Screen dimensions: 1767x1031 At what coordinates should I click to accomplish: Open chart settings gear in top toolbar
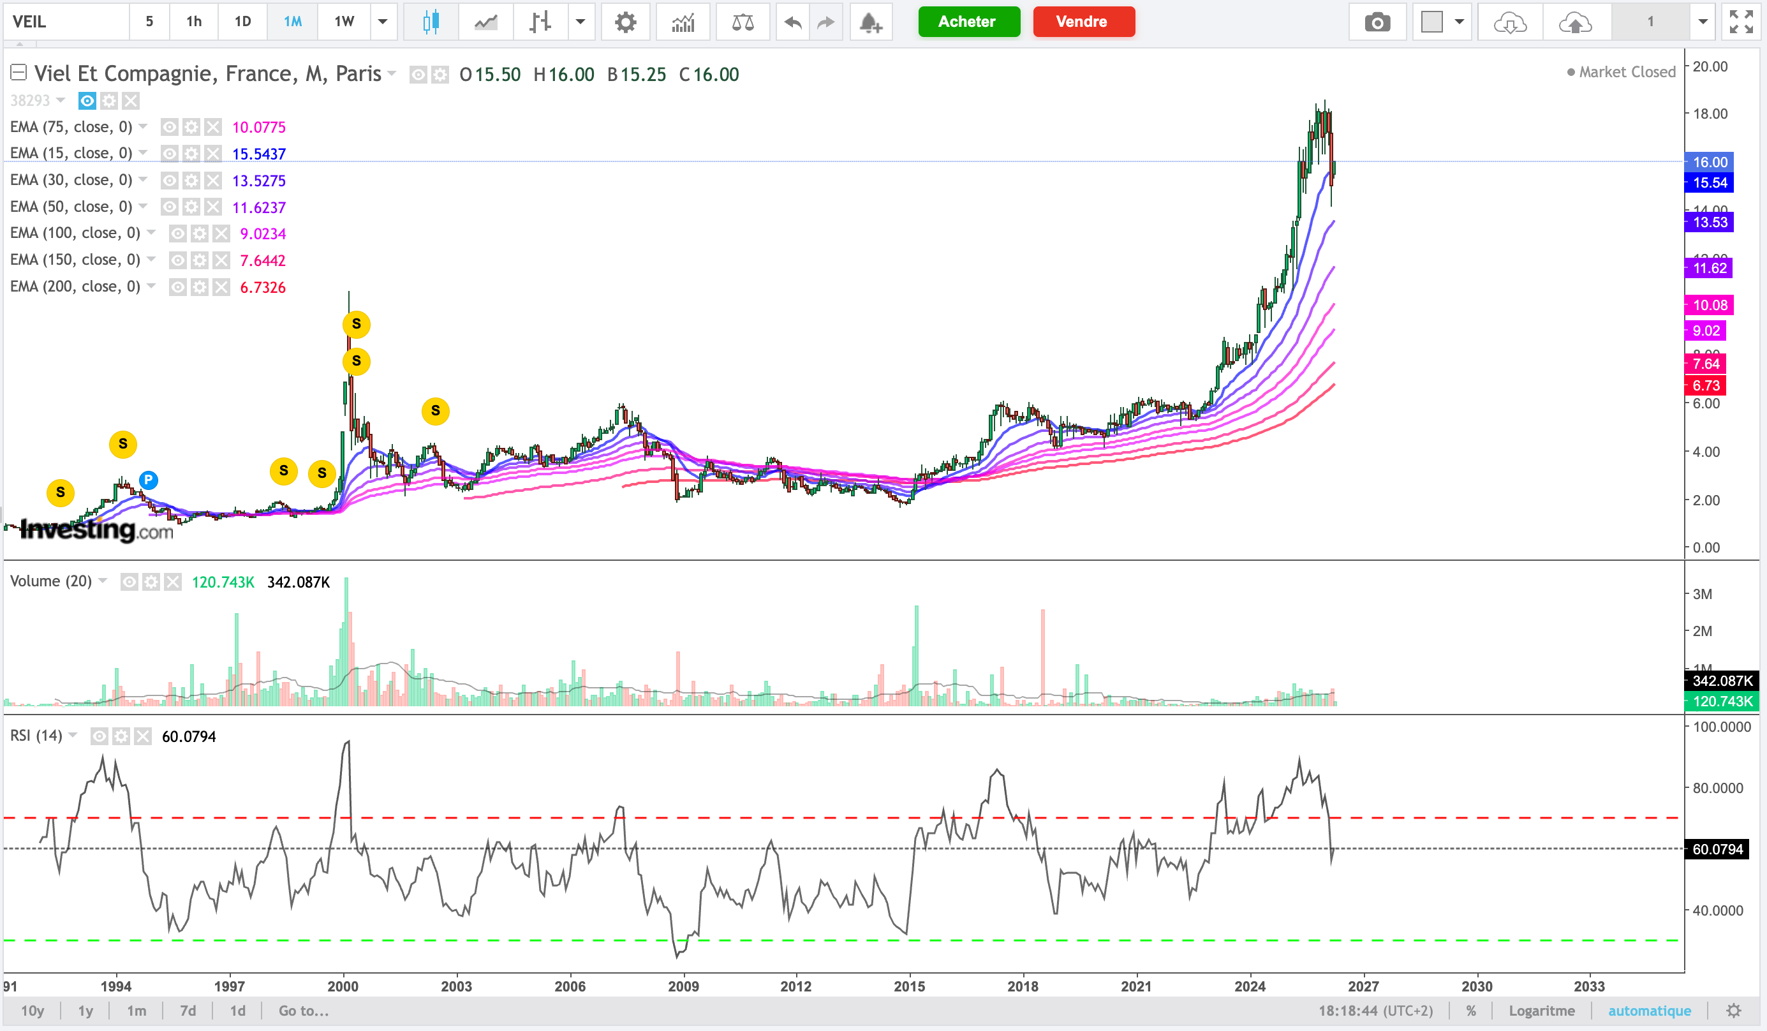click(625, 22)
